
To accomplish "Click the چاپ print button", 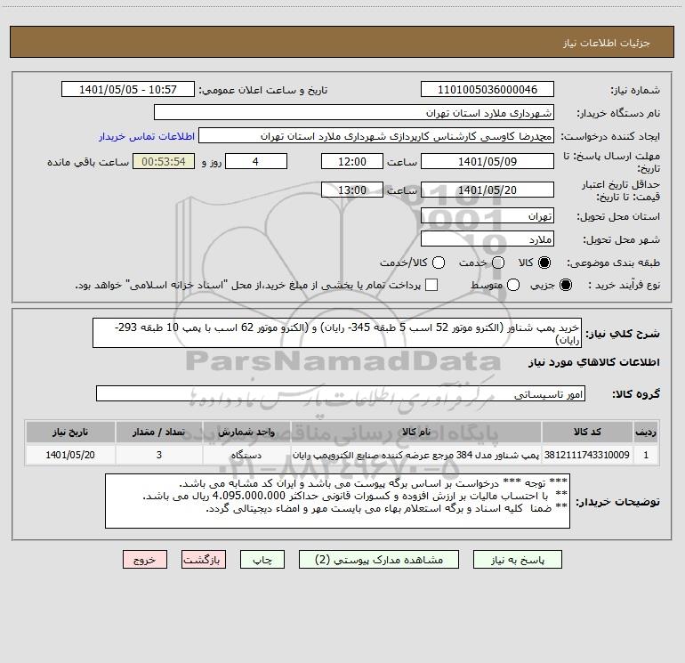I will [x=262, y=560].
